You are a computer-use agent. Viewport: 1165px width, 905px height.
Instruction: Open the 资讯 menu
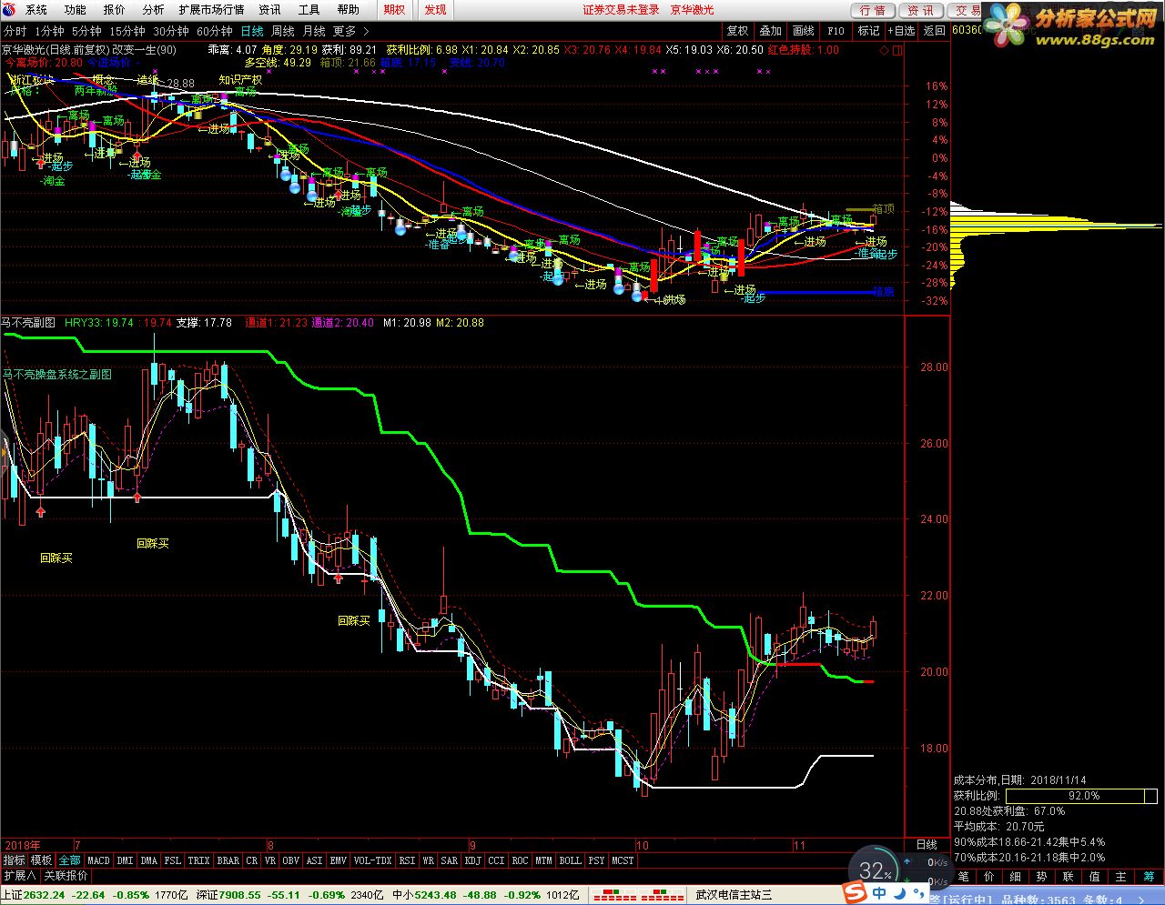click(269, 10)
